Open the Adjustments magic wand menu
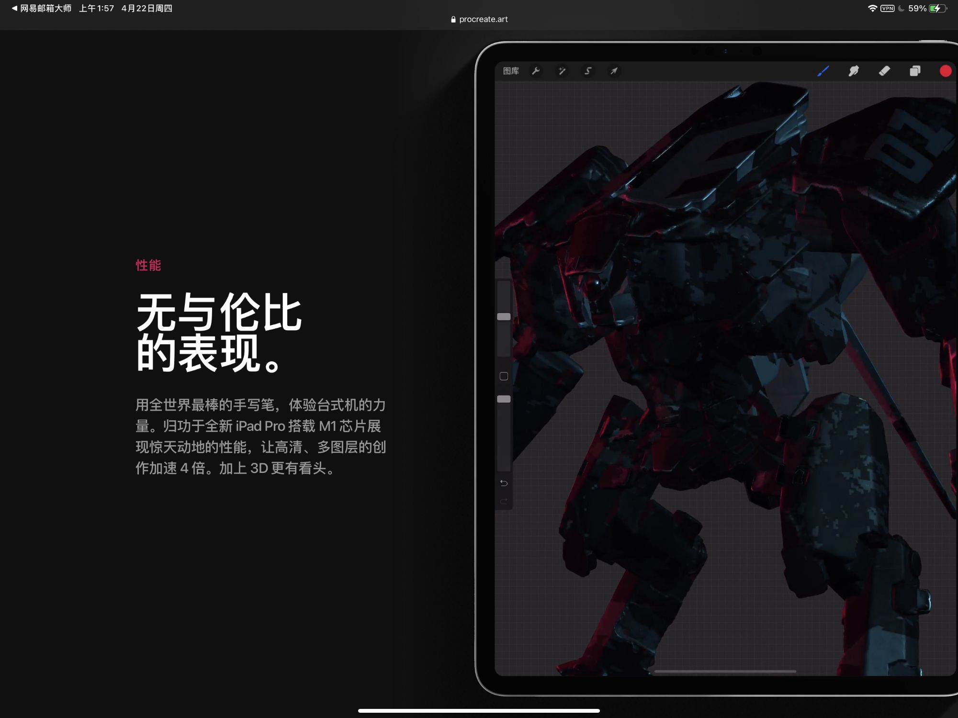The width and height of the screenshot is (958, 718). (562, 71)
